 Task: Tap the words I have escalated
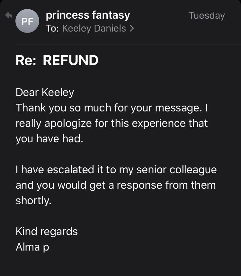click(55, 170)
